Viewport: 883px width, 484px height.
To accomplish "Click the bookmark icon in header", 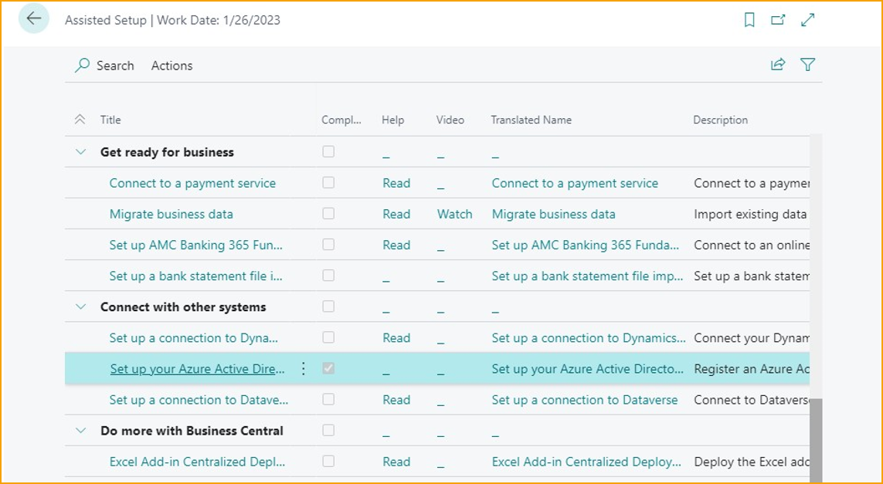I will coord(749,21).
